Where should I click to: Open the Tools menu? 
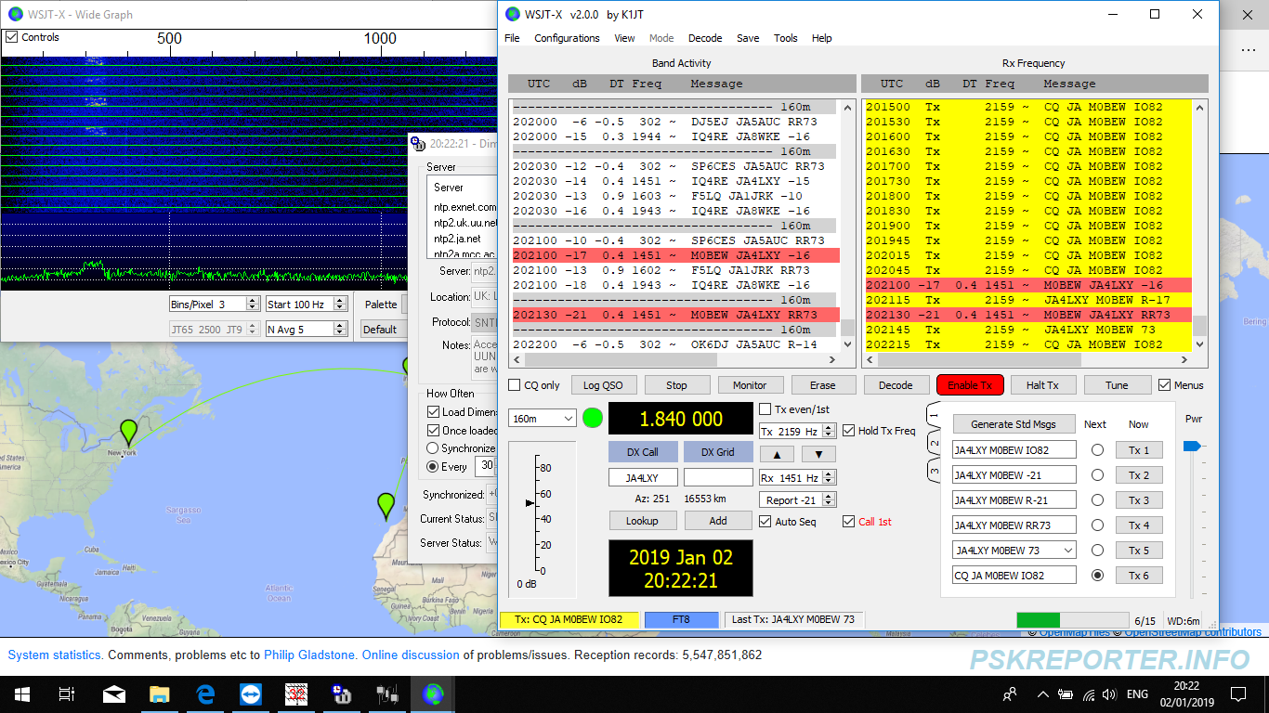(x=786, y=38)
